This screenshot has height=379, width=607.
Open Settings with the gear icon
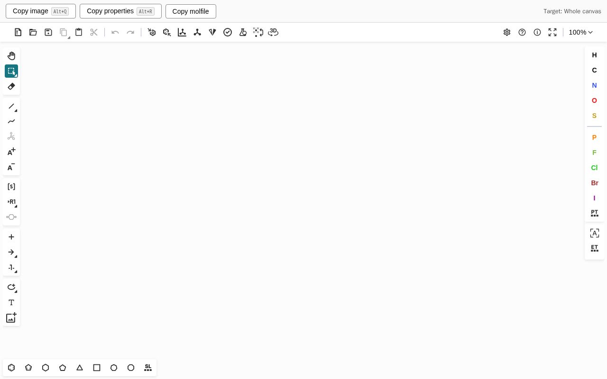507,32
